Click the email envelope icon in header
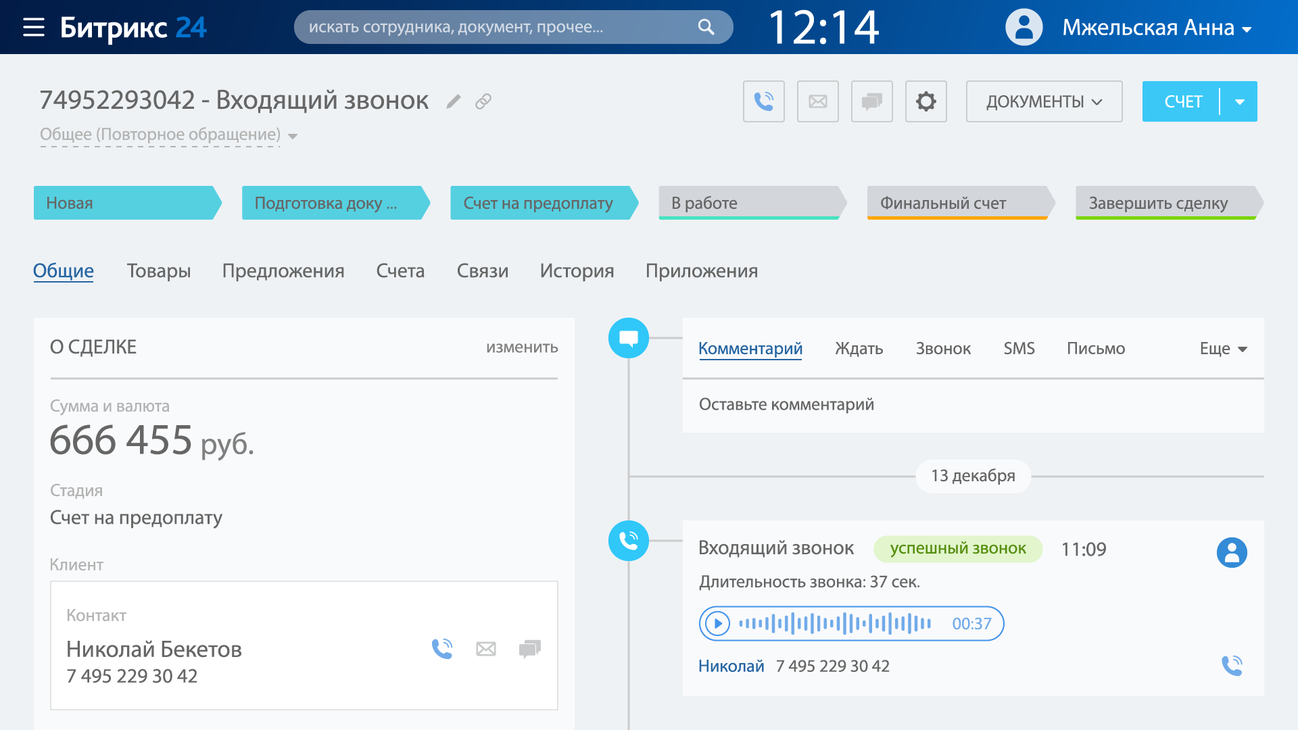 (817, 101)
